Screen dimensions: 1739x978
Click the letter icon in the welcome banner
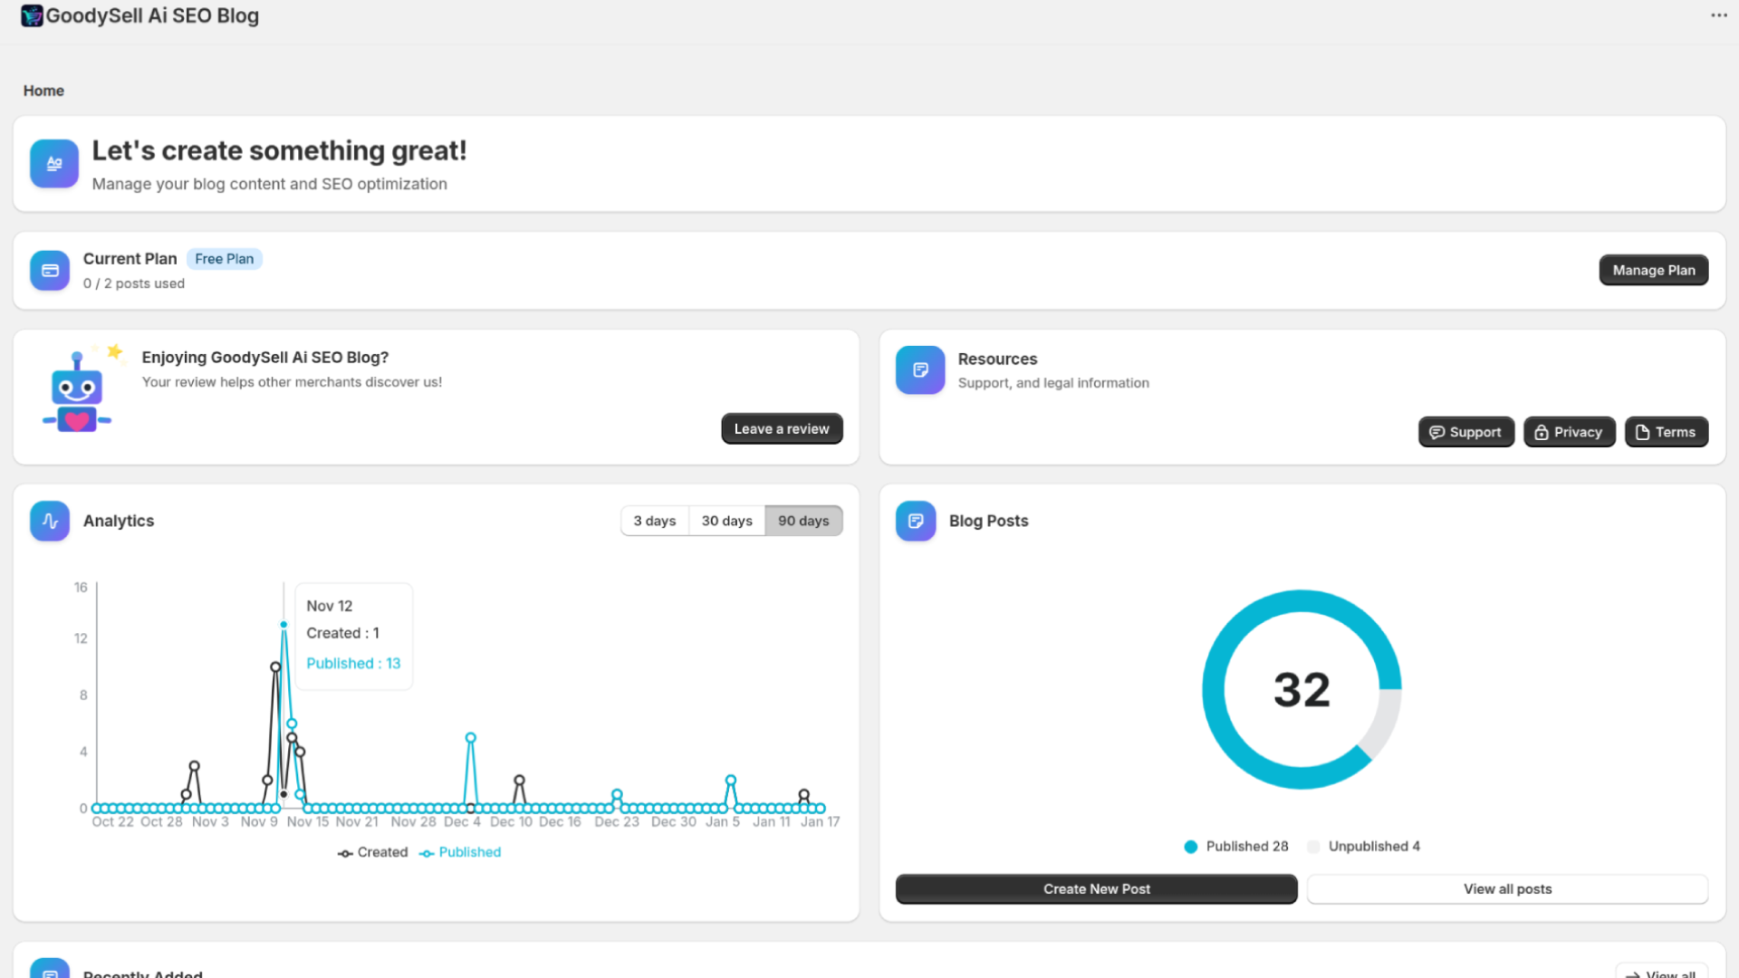click(53, 164)
